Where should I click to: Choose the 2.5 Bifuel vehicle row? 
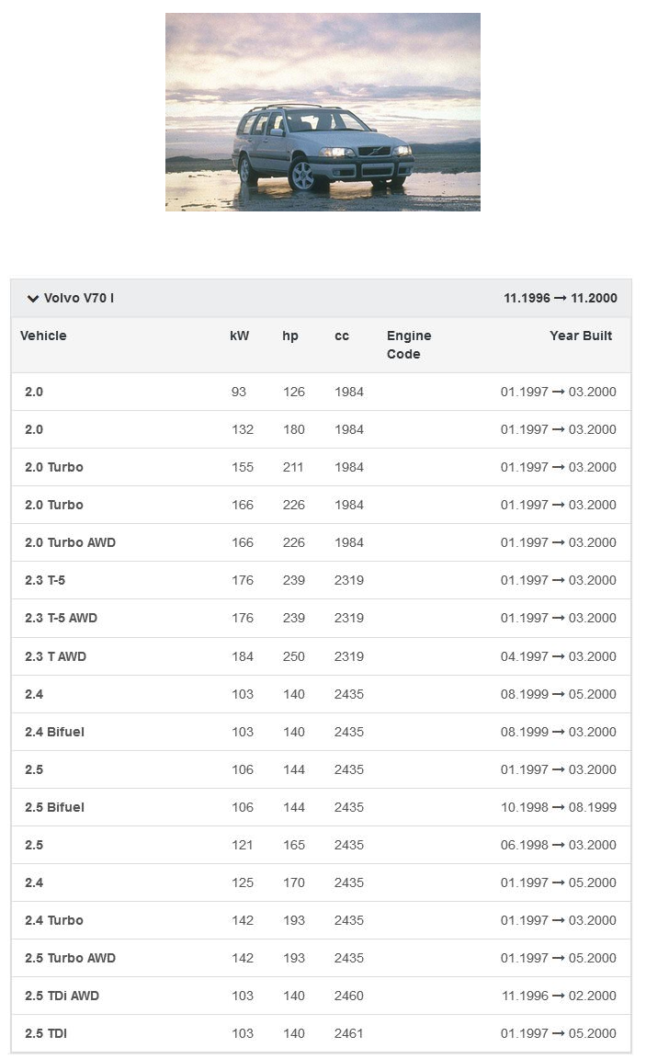[54, 807]
